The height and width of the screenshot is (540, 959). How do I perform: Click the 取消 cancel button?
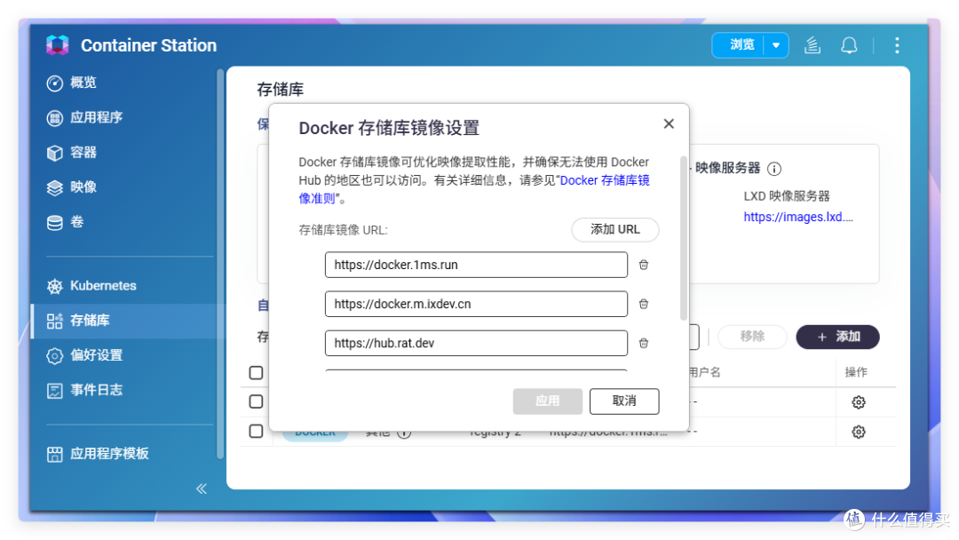pos(624,401)
